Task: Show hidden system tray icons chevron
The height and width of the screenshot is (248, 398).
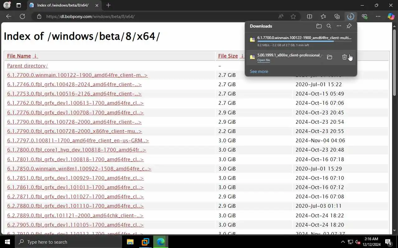Action: point(343,242)
